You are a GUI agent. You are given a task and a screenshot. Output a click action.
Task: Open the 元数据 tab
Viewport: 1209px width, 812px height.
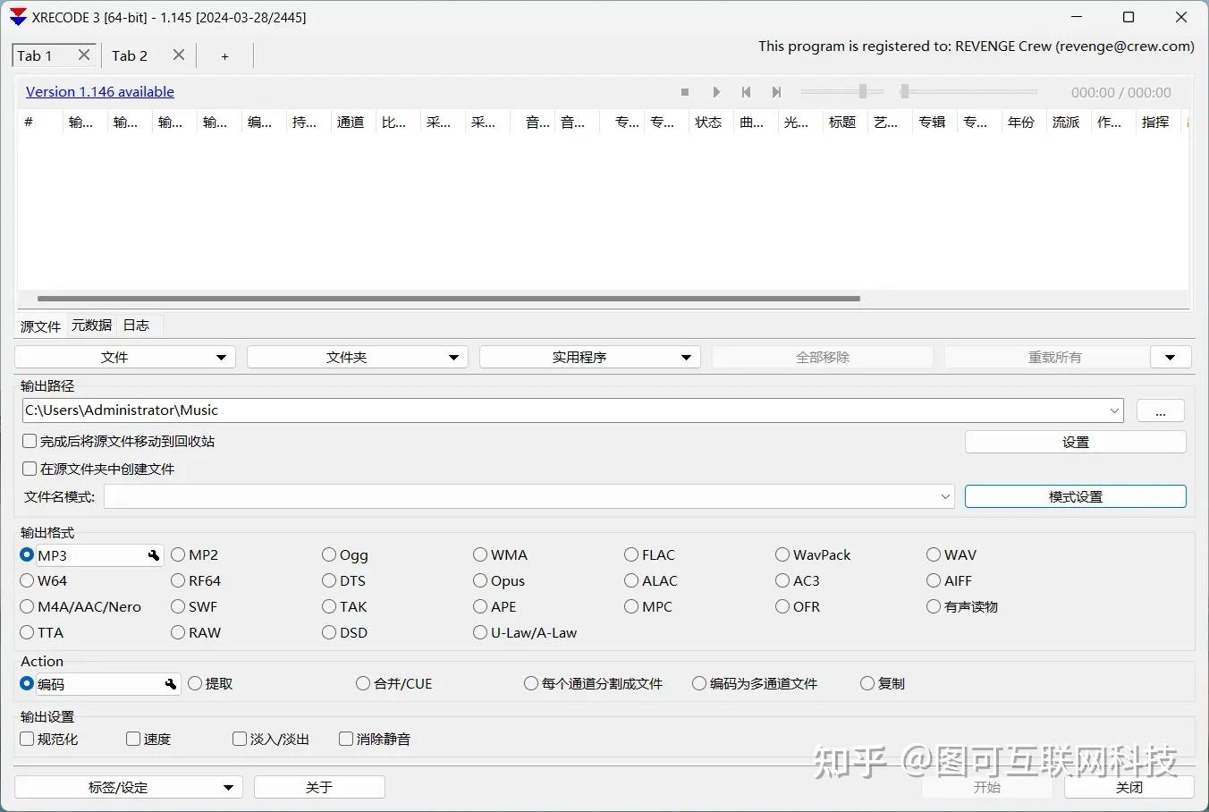[x=90, y=326]
